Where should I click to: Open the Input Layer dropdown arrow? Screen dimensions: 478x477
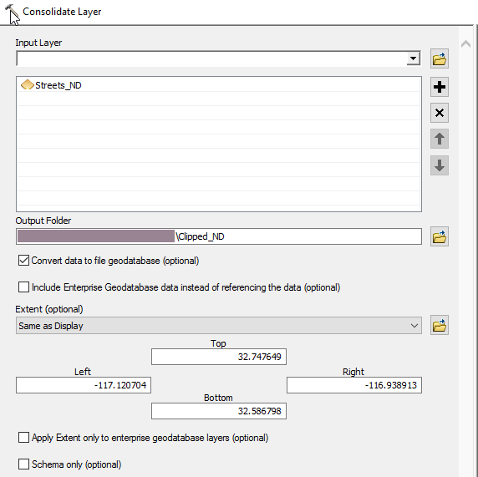(x=414, y=58)
